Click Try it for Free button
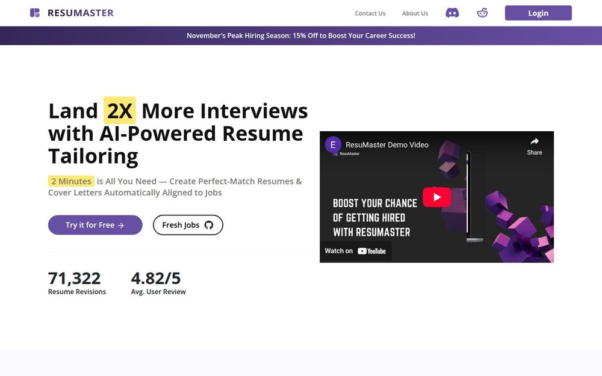This screenshot has width=602, height=376. (x=95, y=225)
